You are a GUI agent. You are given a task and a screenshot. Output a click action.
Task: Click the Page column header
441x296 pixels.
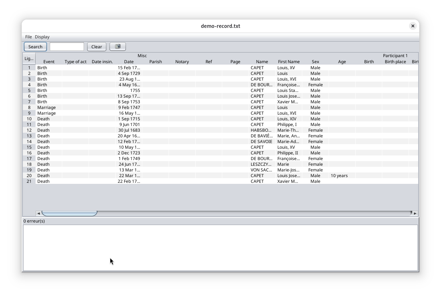pyautogui.click(x=235, y=62)
